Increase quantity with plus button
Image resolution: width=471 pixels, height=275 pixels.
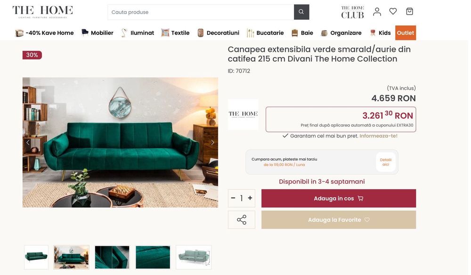click(x=250, y=198)
